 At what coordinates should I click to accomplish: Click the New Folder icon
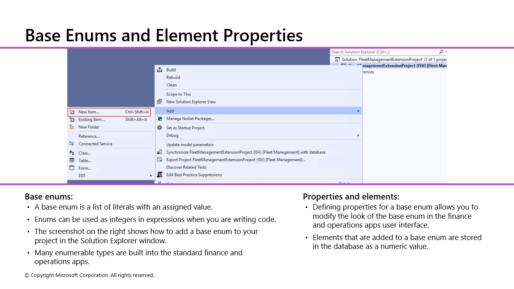coord(72,127)
